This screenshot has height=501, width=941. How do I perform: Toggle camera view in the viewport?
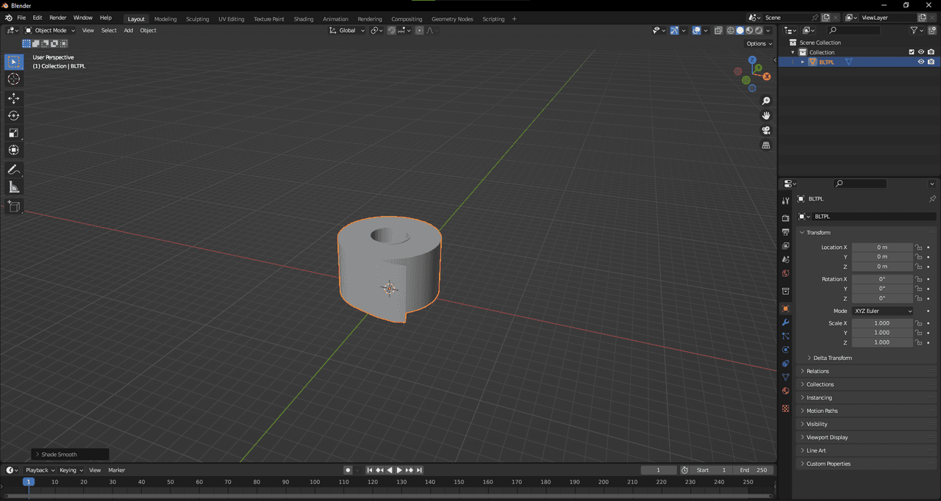pos(766,130)
